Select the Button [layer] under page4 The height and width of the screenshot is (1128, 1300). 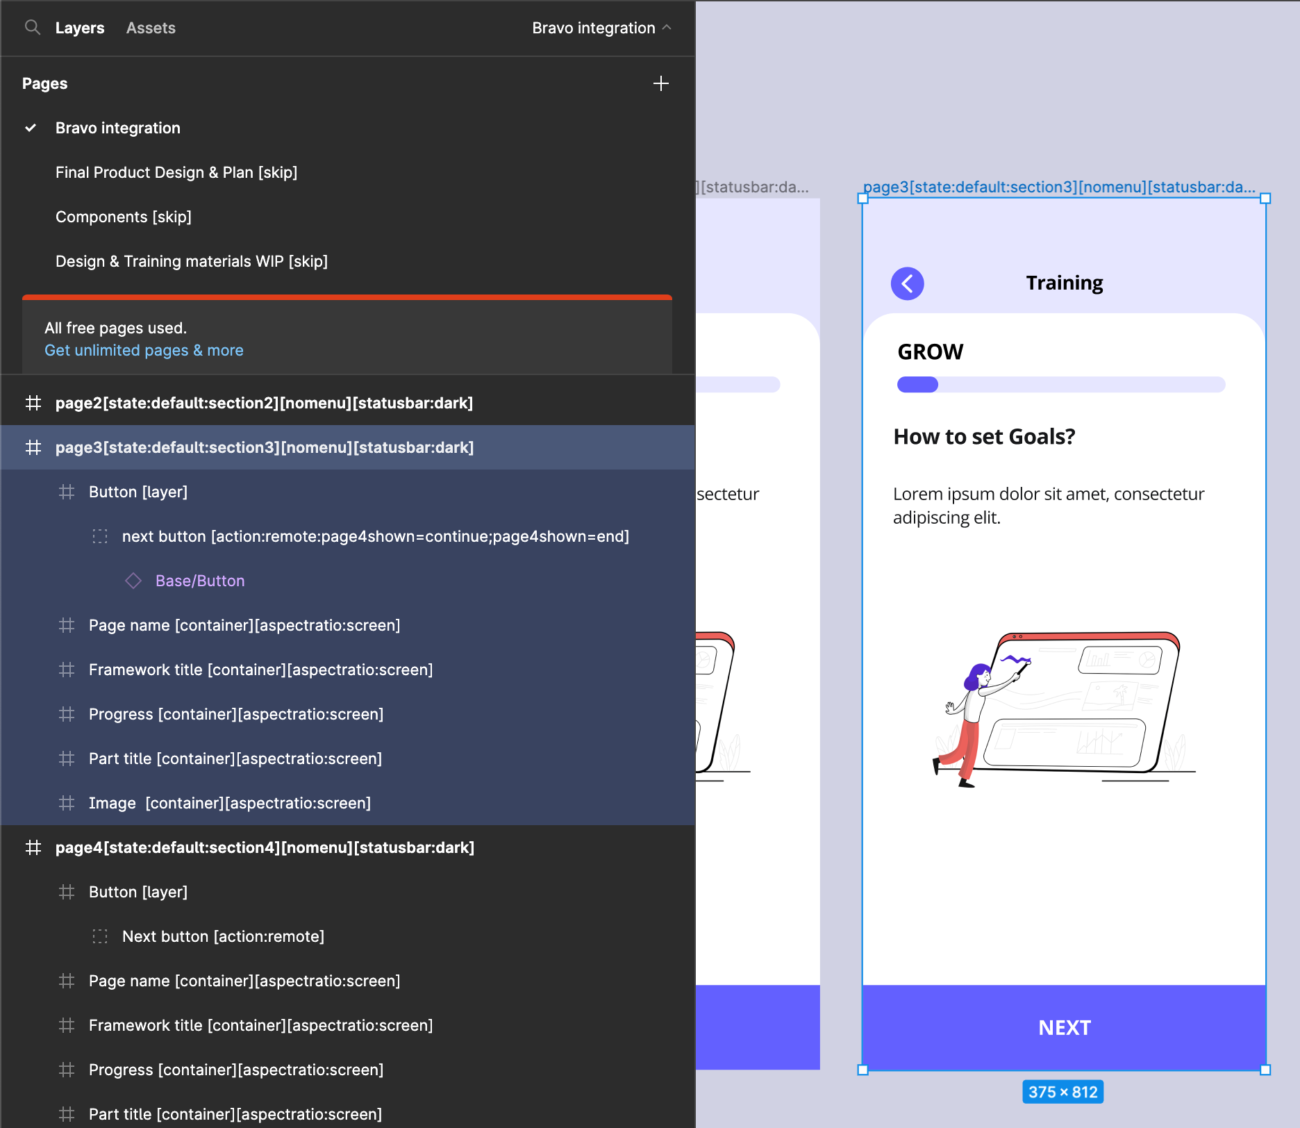coord(347,892)
